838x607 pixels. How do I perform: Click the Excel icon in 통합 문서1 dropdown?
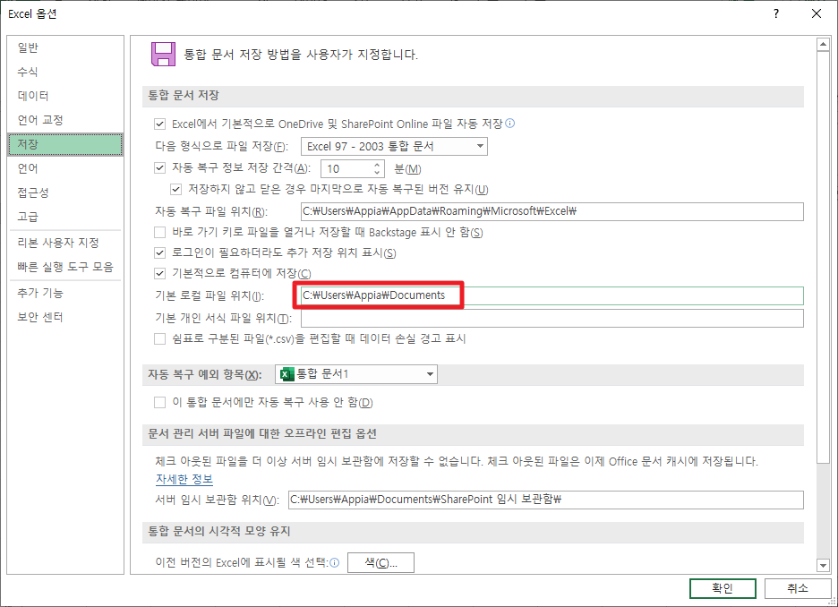click(x=287, y=374)
